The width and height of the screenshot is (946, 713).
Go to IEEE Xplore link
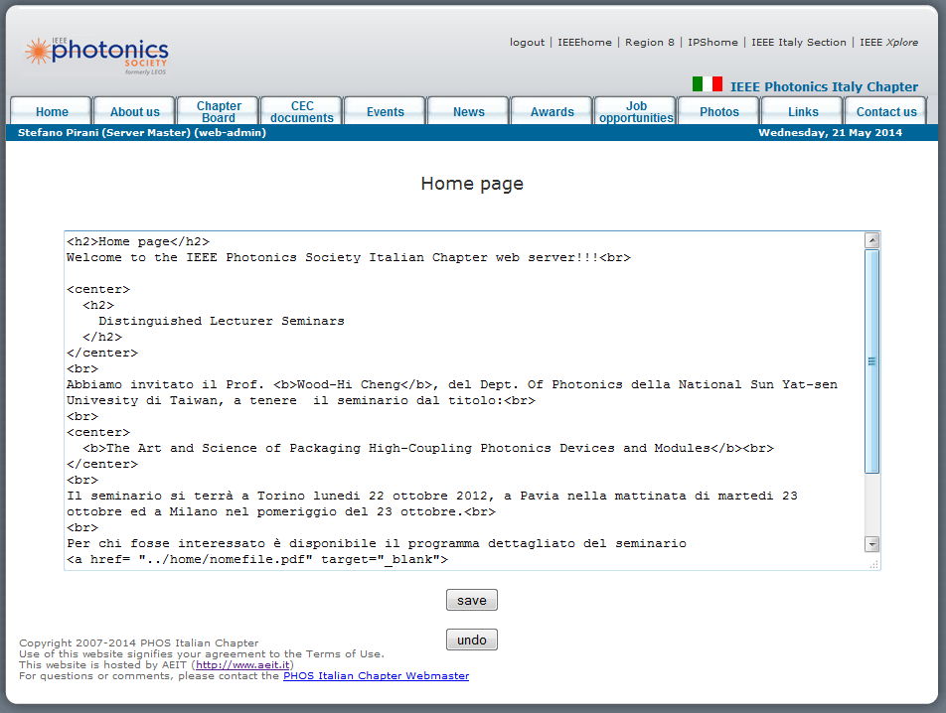(x=888, y=42)
